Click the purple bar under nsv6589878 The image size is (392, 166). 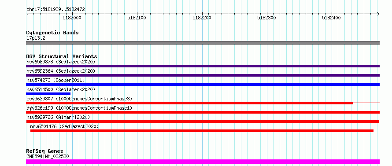click(203, 66)
